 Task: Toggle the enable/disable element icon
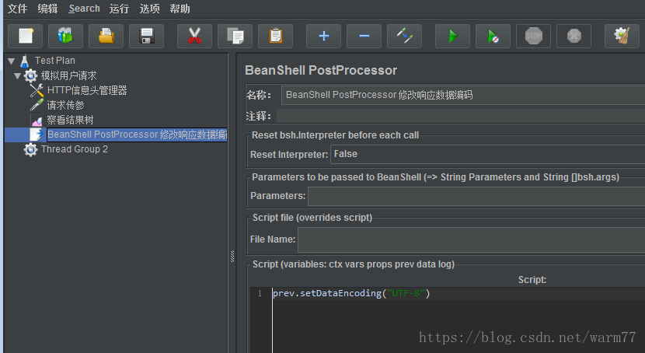(x=404, y=37)
